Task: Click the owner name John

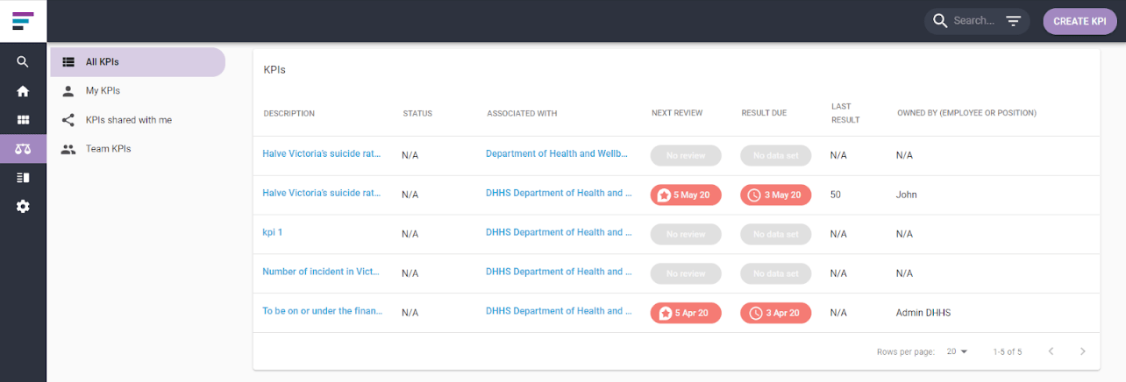Action: (x=907, y=195)
